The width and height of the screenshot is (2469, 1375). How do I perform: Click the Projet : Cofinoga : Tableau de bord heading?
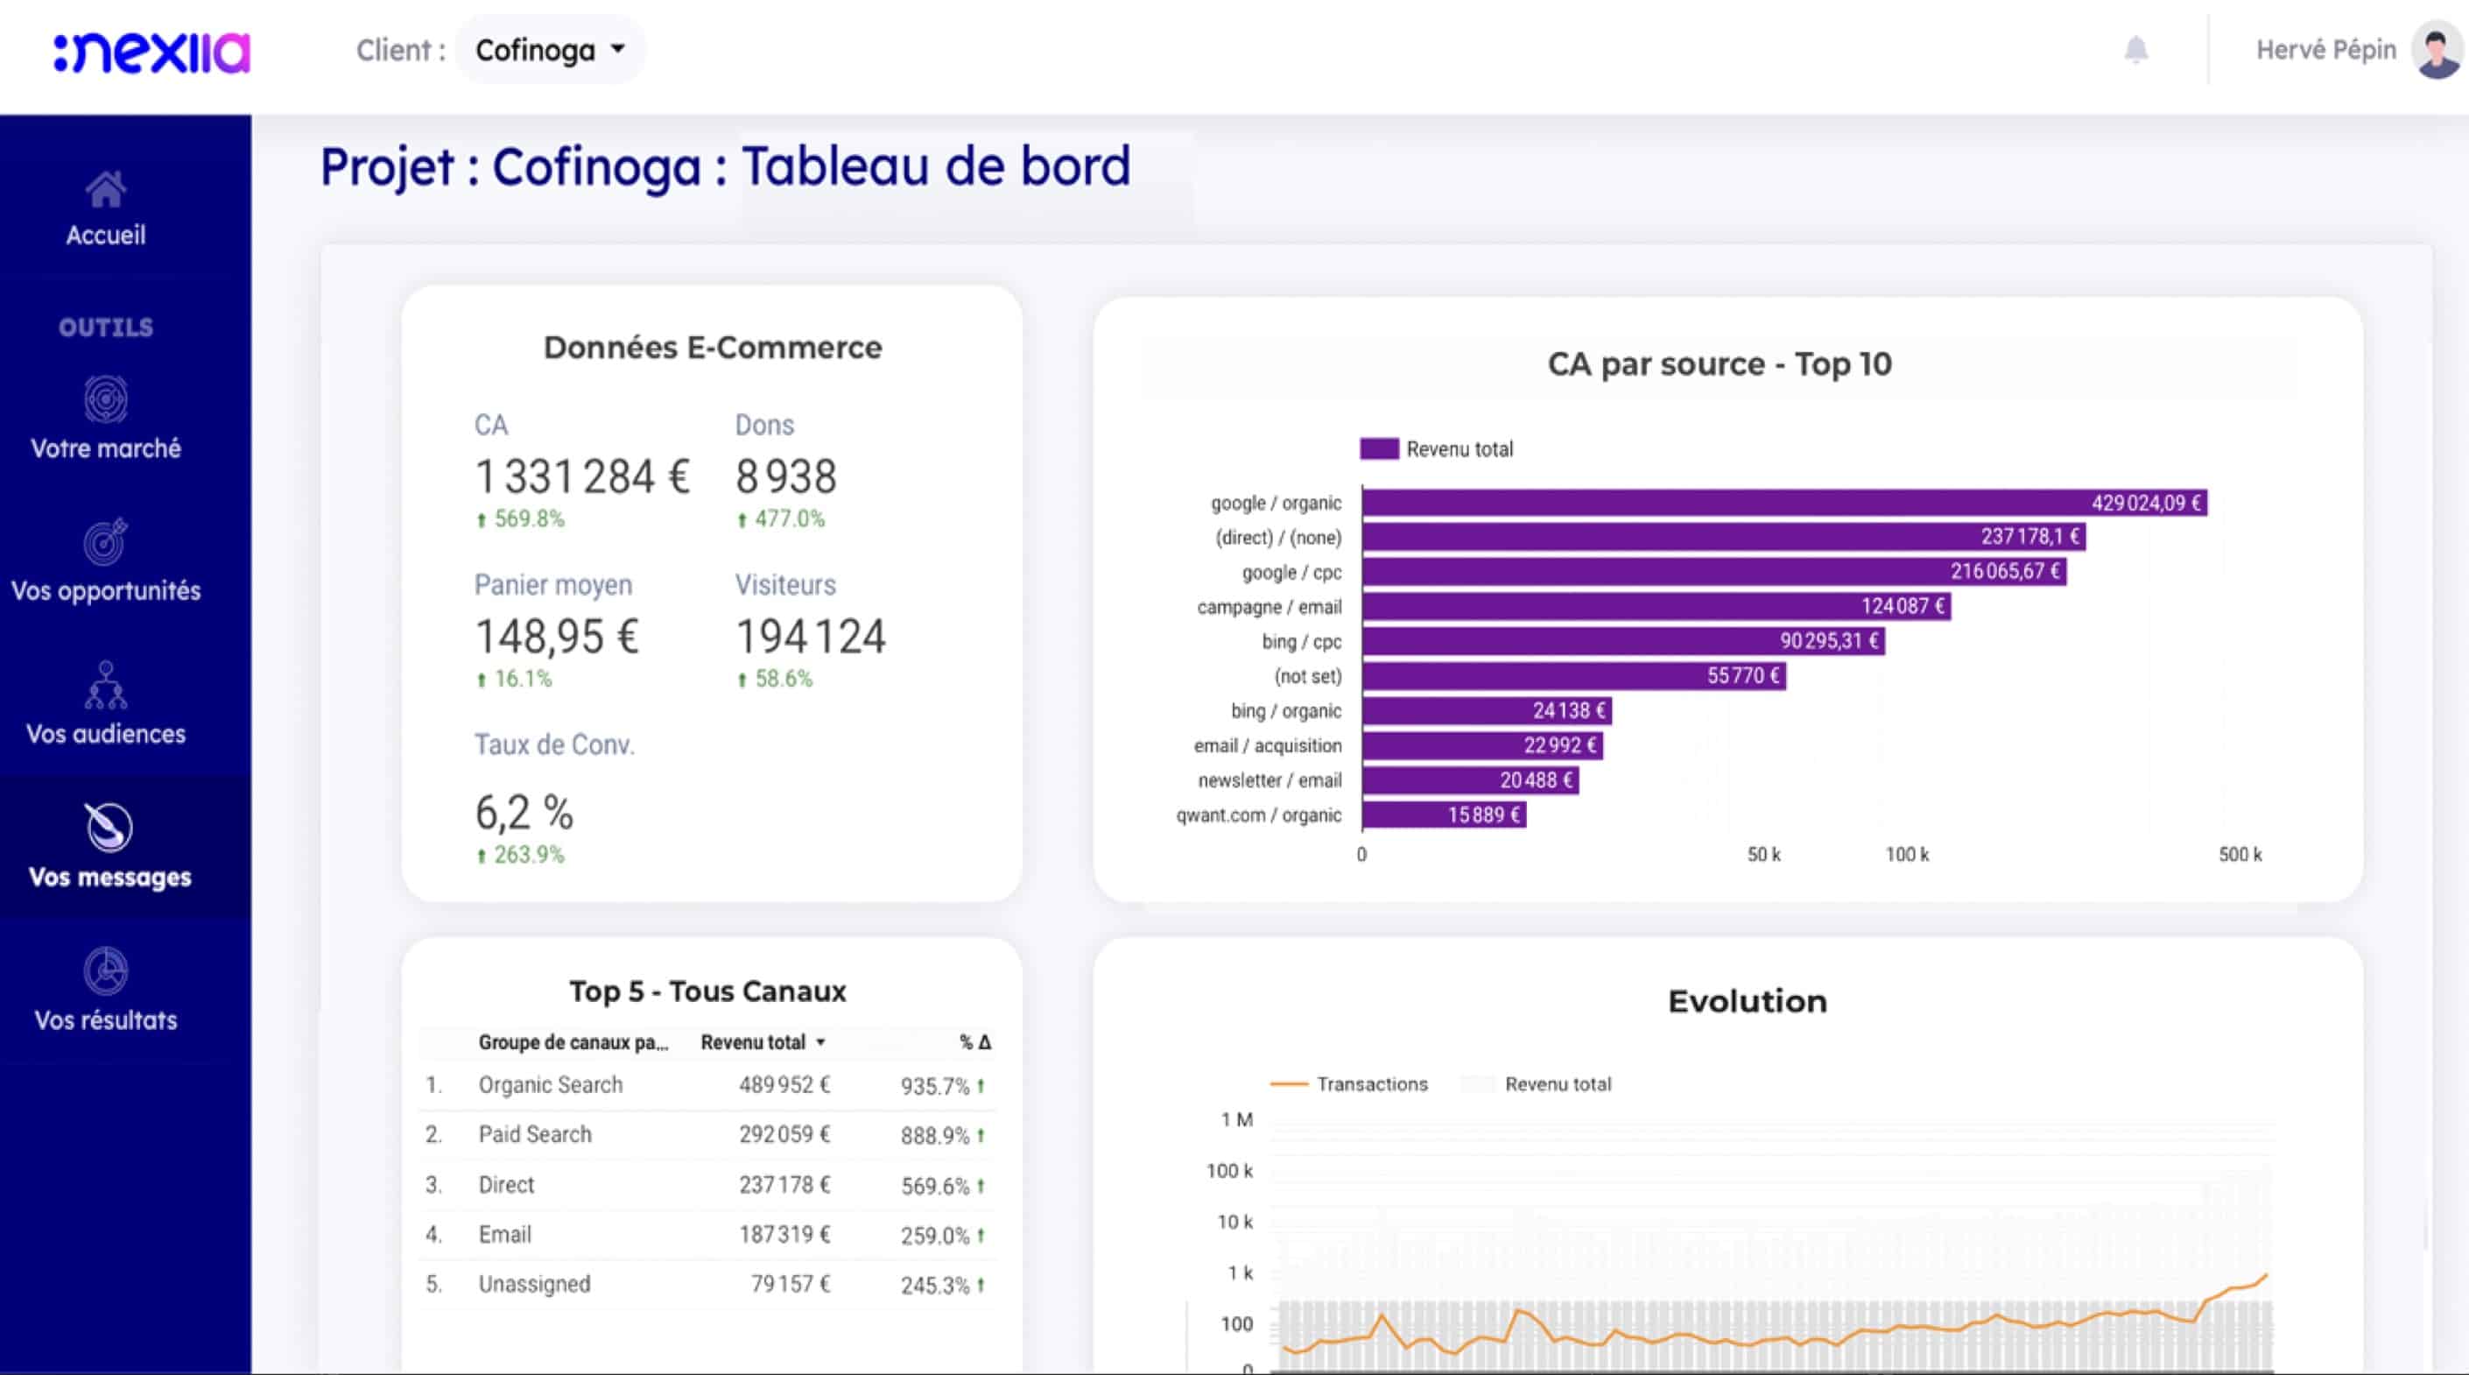tap(725, 167)
